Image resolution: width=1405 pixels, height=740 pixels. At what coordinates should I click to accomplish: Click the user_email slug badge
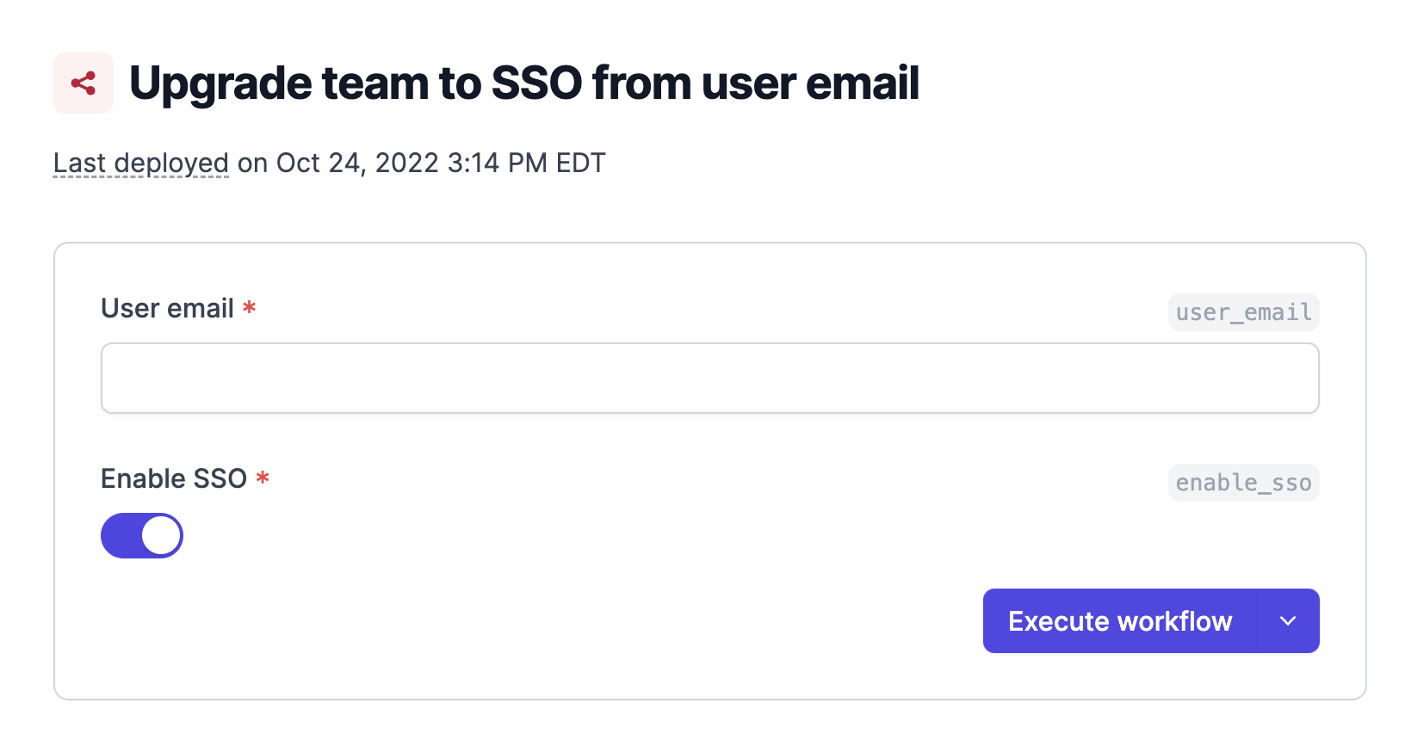[1243, 312]
